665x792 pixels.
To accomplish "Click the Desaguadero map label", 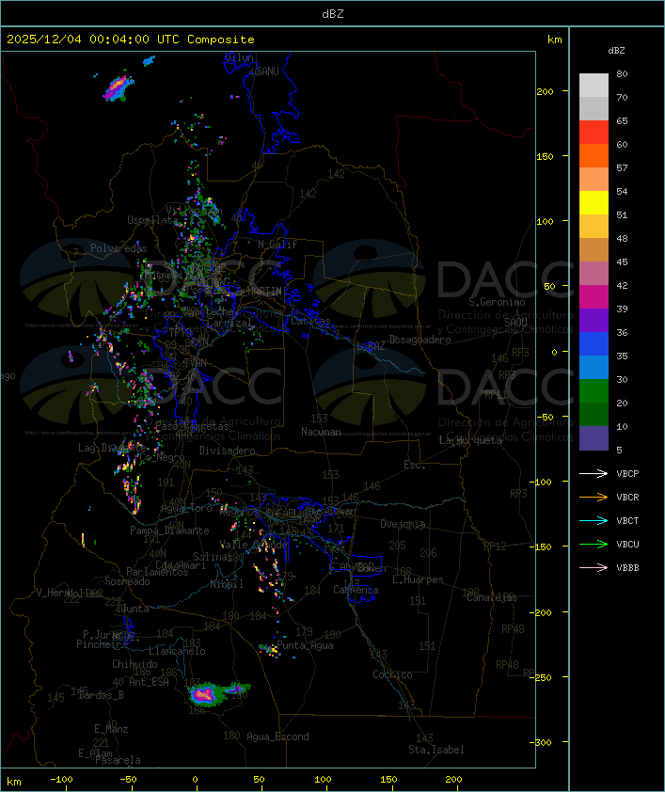I will point(420,340).
